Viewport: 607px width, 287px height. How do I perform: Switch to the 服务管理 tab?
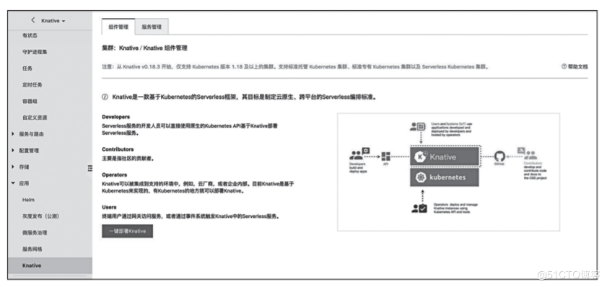(x=152, y=27)
